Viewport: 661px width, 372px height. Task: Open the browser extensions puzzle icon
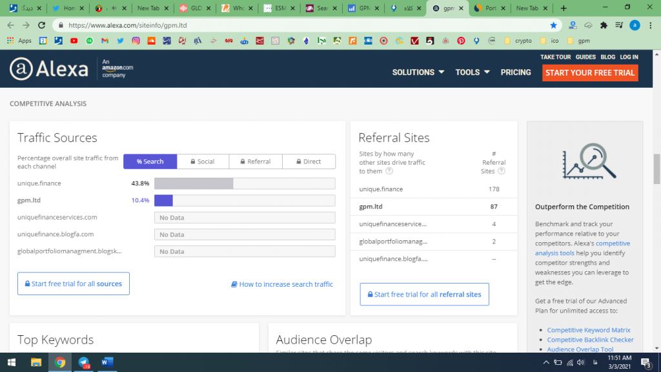pyautogui.click(x=604, y=25)
